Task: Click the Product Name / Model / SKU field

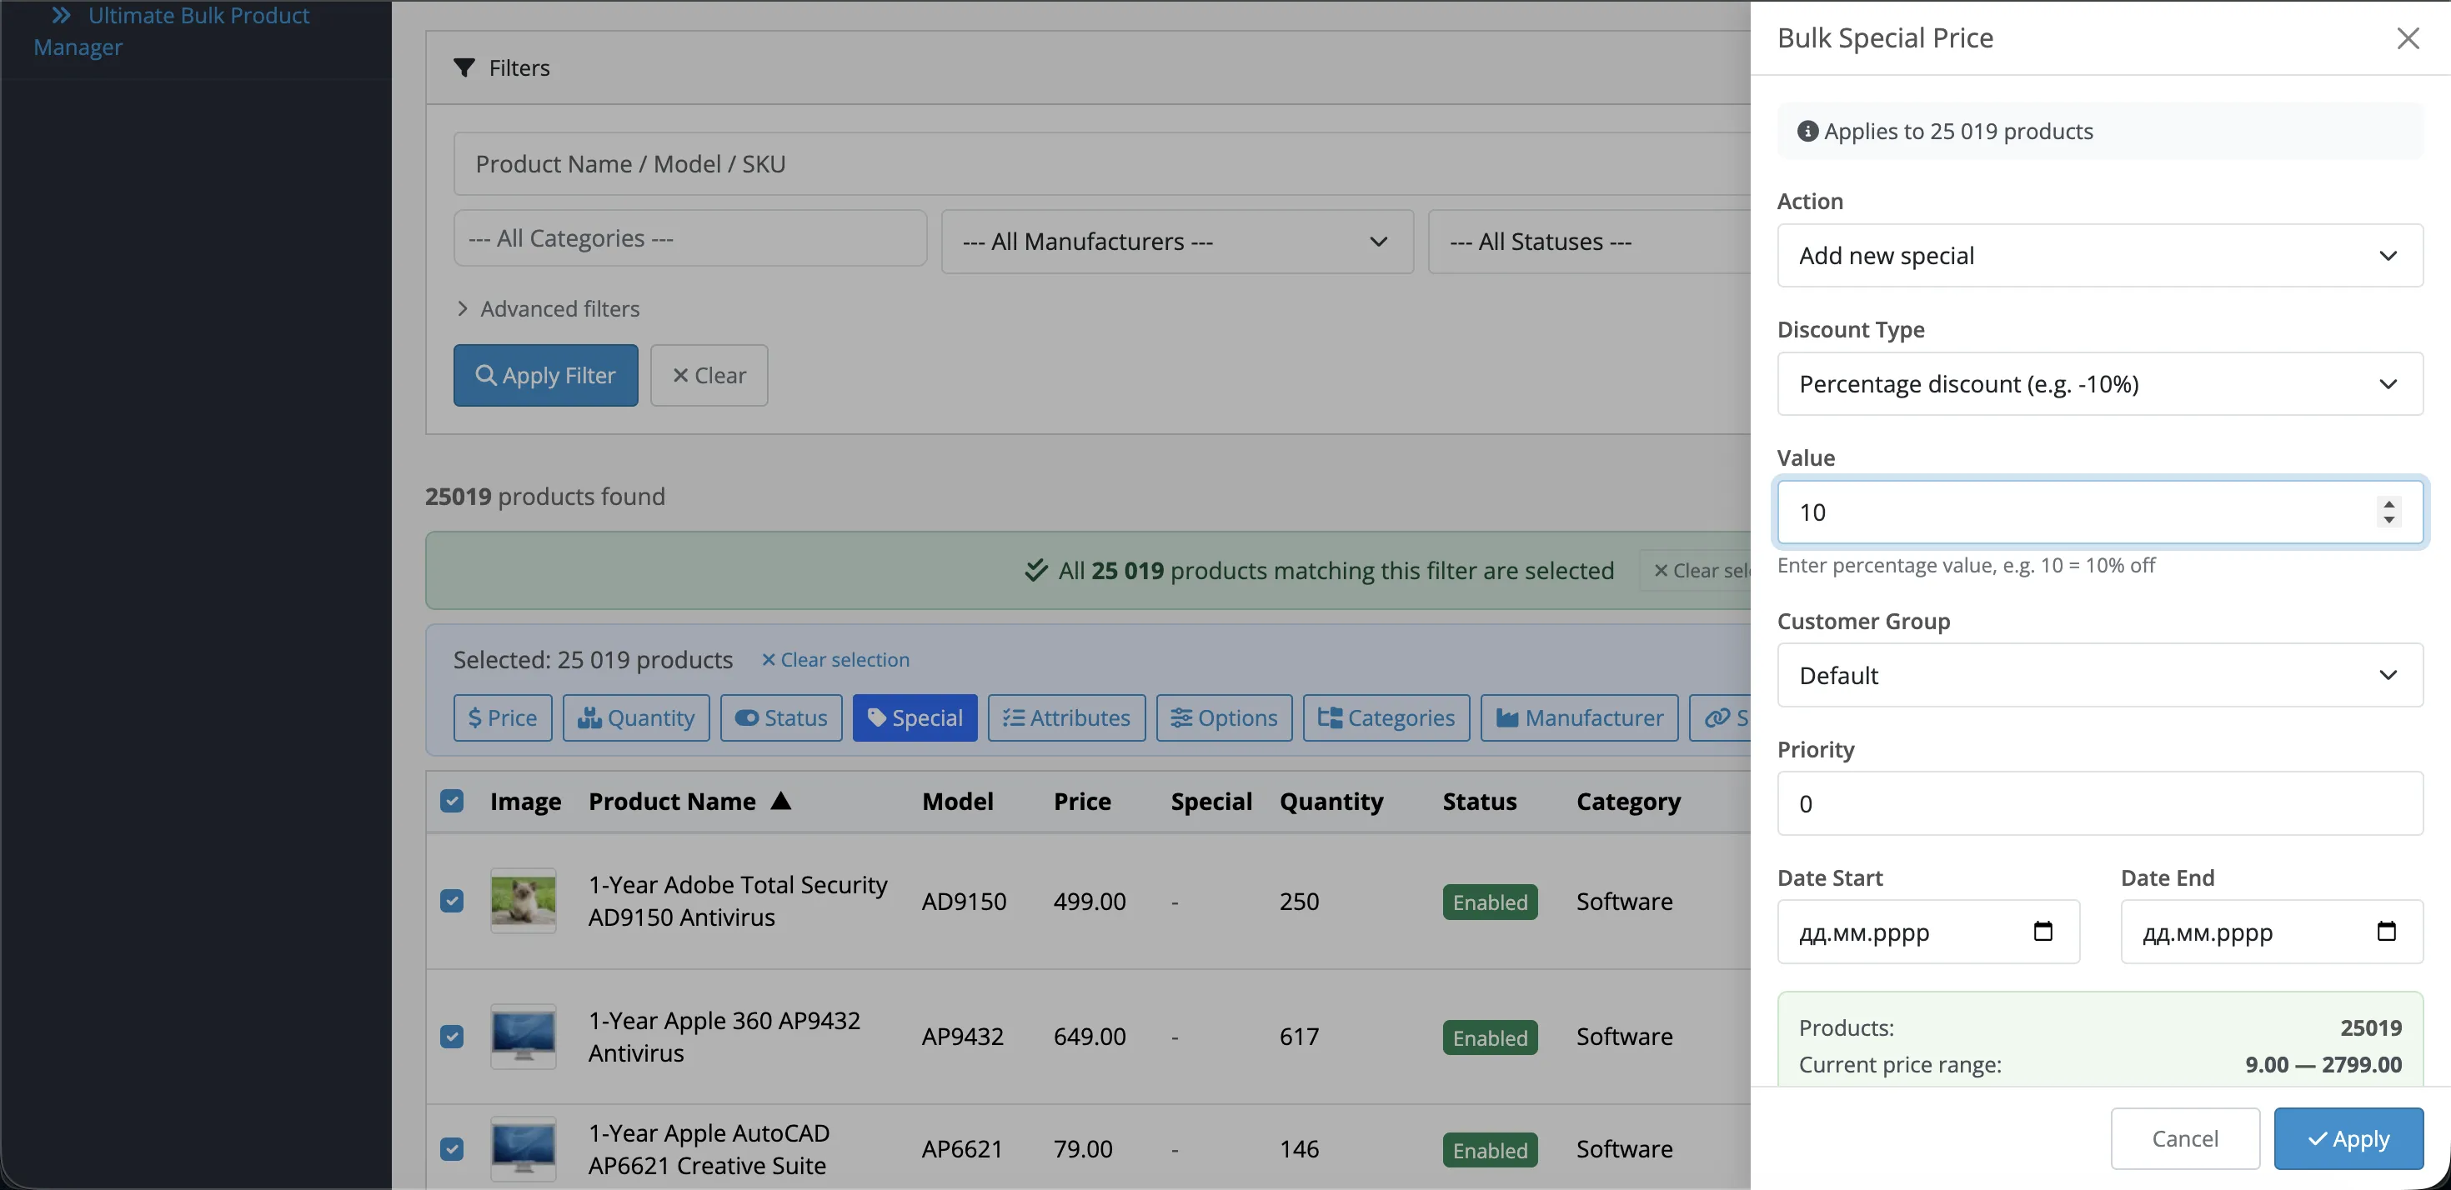Action: (1100, 163)
